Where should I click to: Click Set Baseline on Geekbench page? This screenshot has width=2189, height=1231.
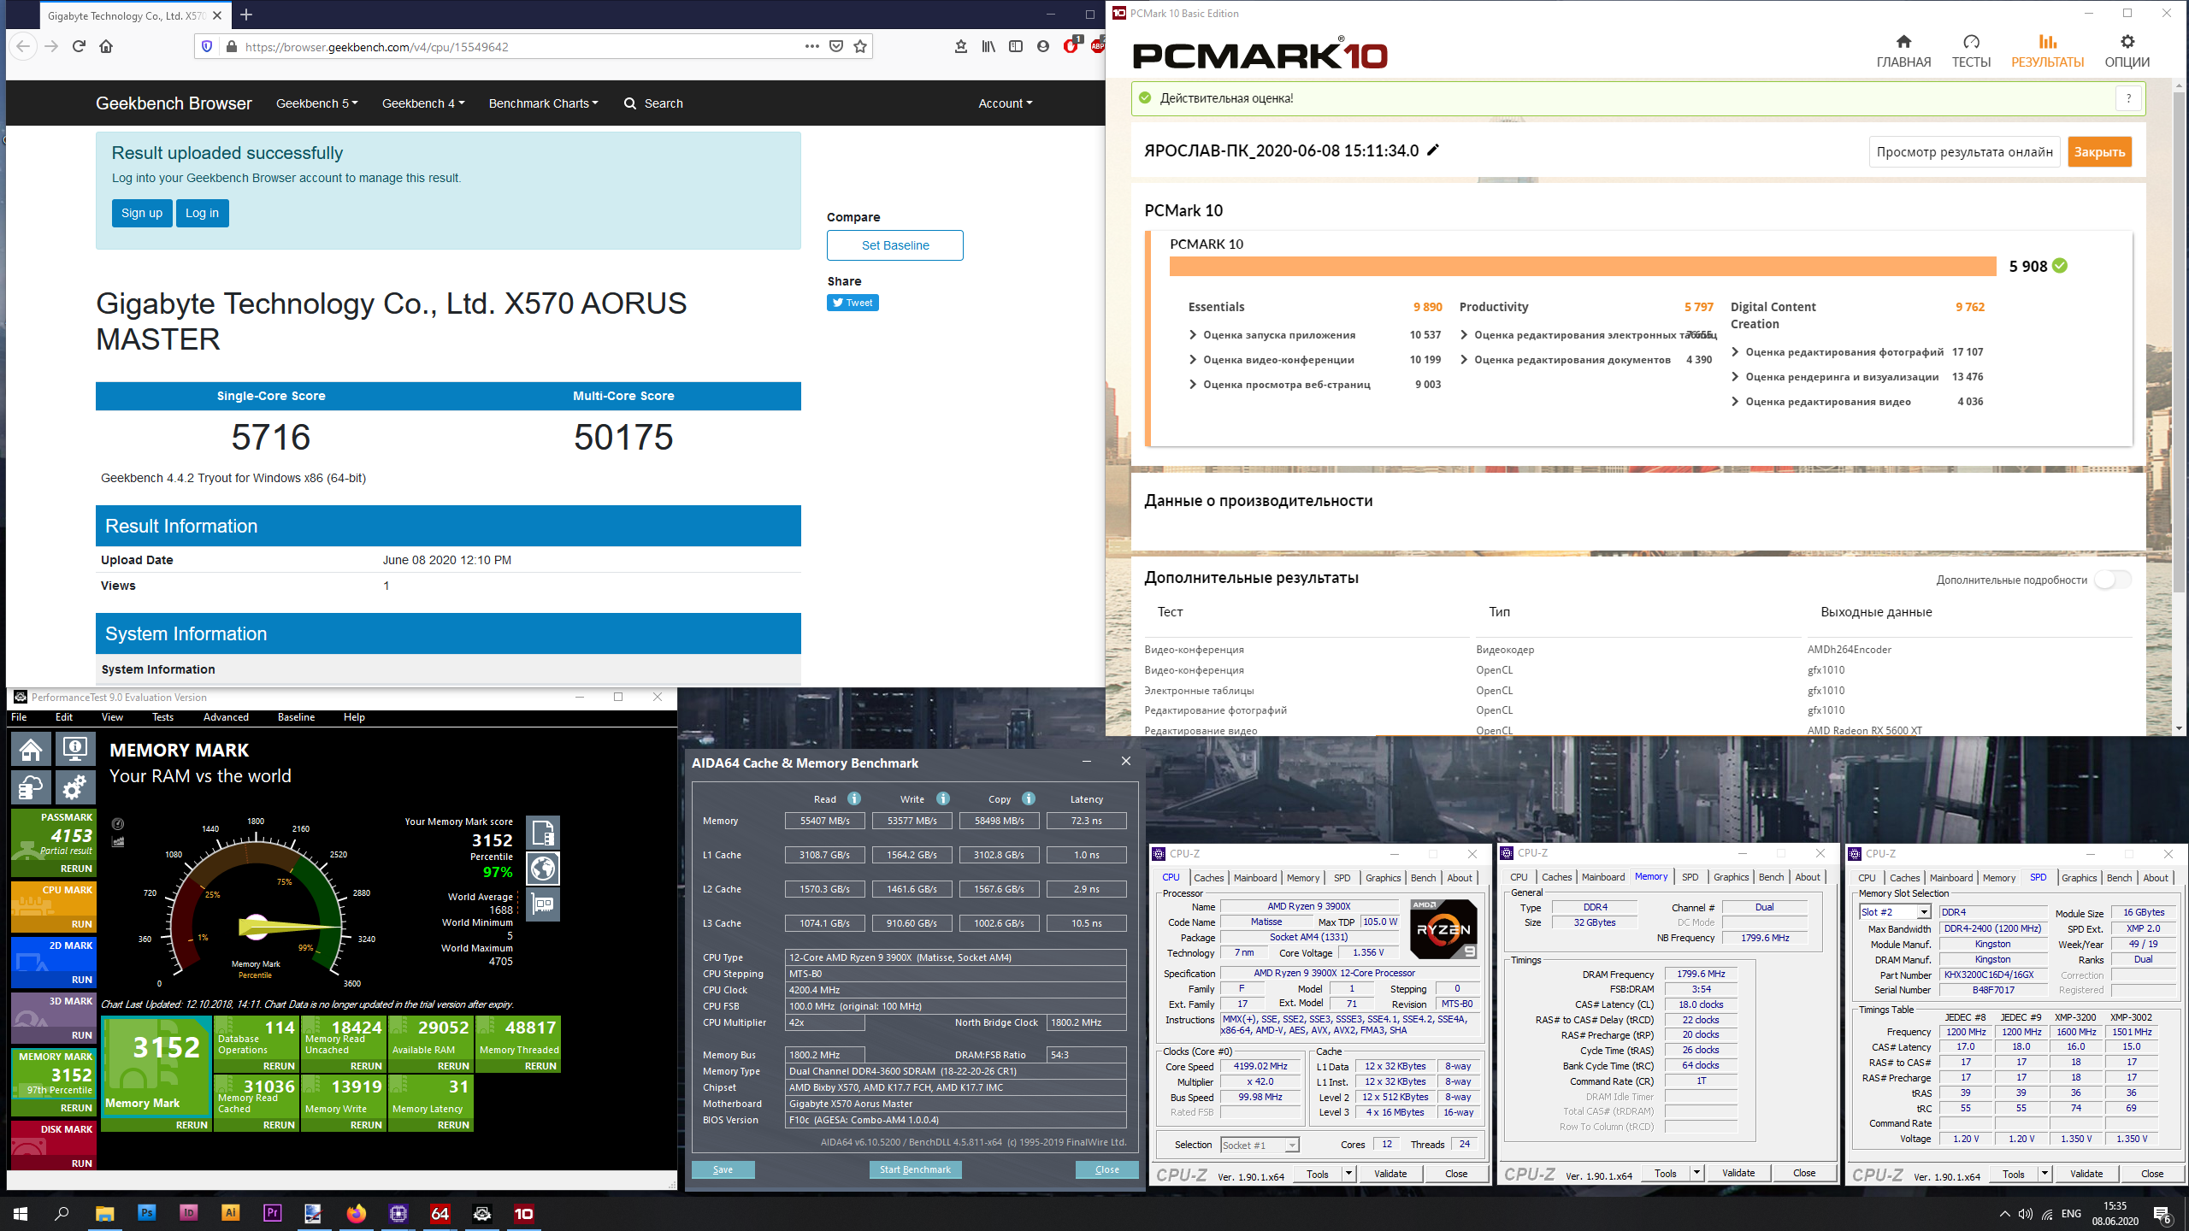(x=894, y=245)
